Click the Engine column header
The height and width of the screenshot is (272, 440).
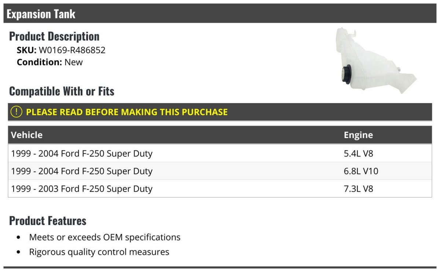(x=358, y=135)
